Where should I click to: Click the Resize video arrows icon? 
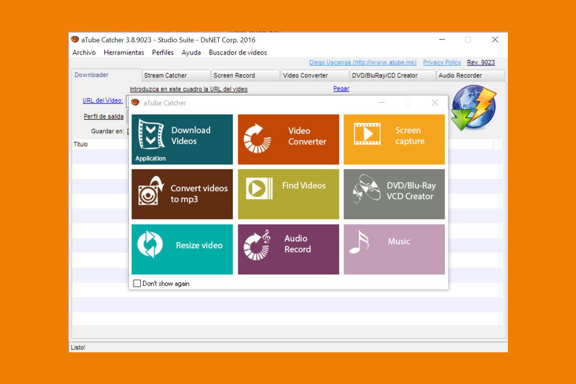(x=150, y=244)
